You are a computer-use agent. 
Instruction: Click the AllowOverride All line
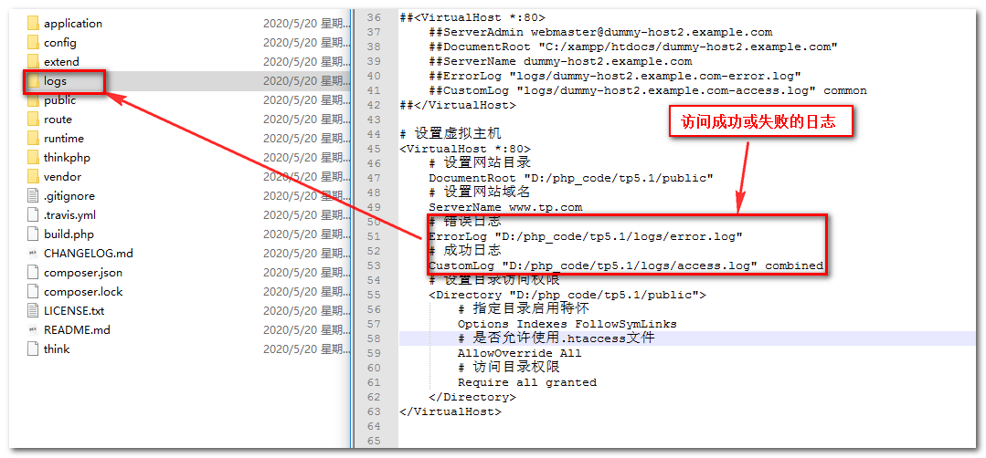519,353
